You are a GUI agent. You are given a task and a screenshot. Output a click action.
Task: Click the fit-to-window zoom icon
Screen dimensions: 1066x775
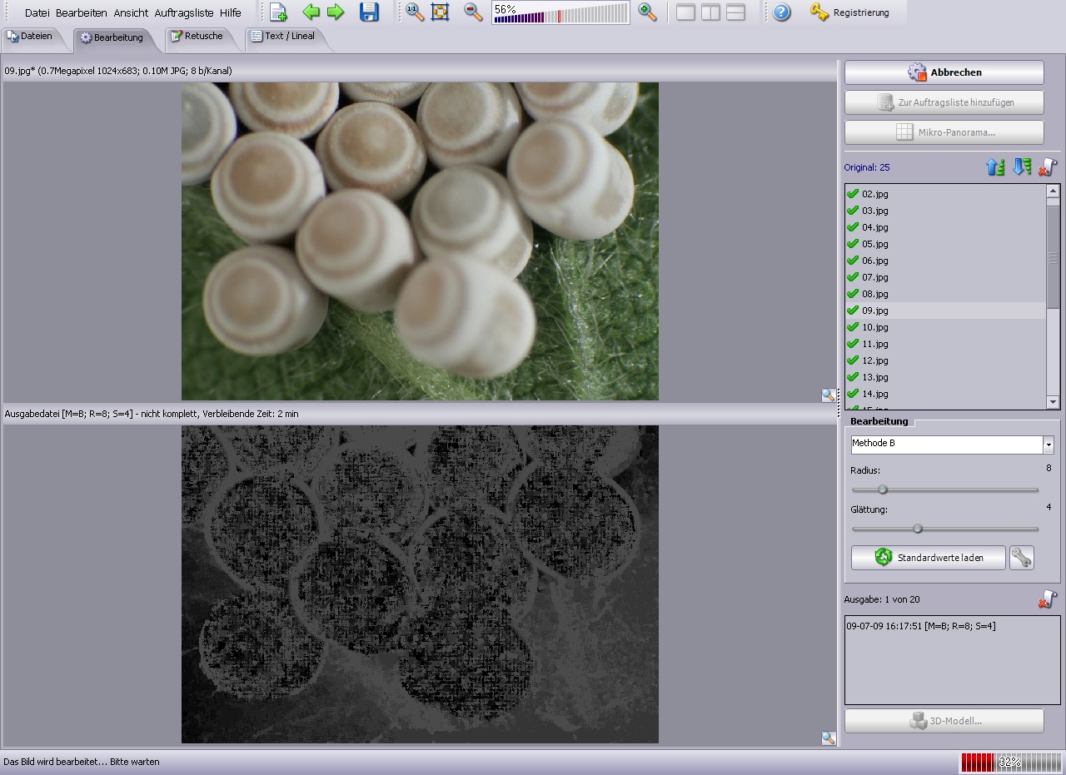click(x=441, y=12)
